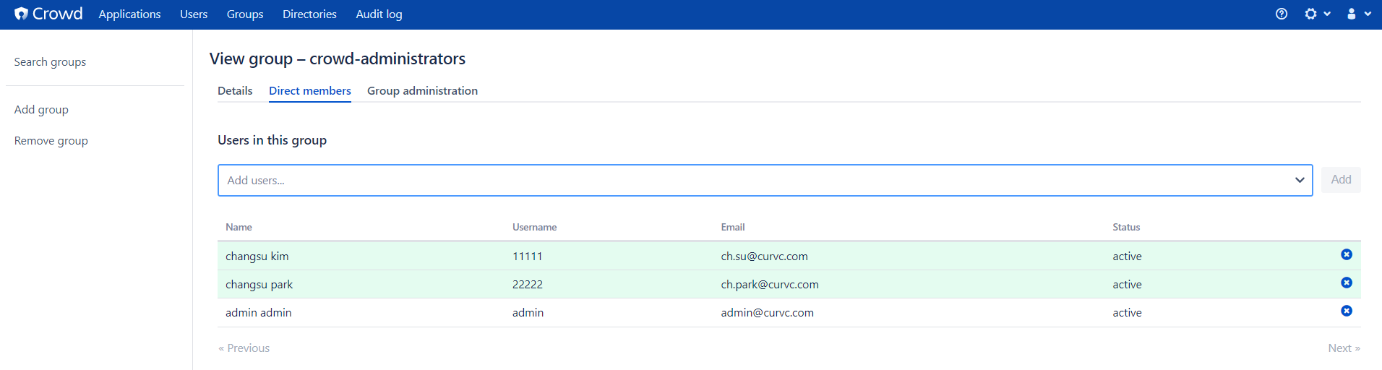Select the Direct members tab
Image resolution: width=1382 pixels, height=370 pixels.
click(310, 90)
